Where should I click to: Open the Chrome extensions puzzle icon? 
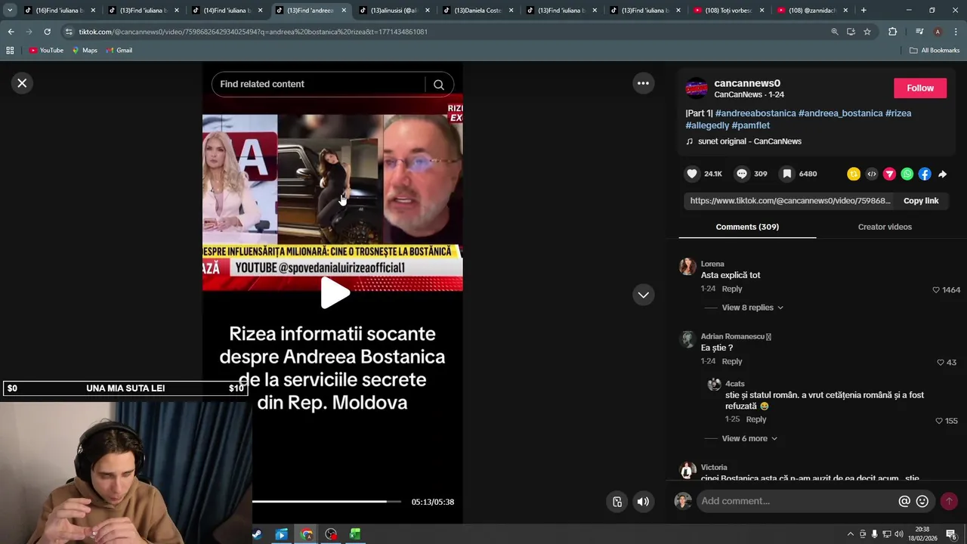tap(892, 32)
